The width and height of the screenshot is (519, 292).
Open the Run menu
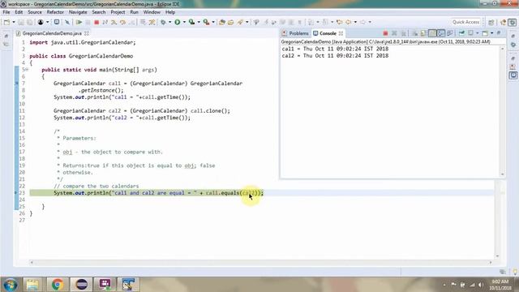point(134,12)
